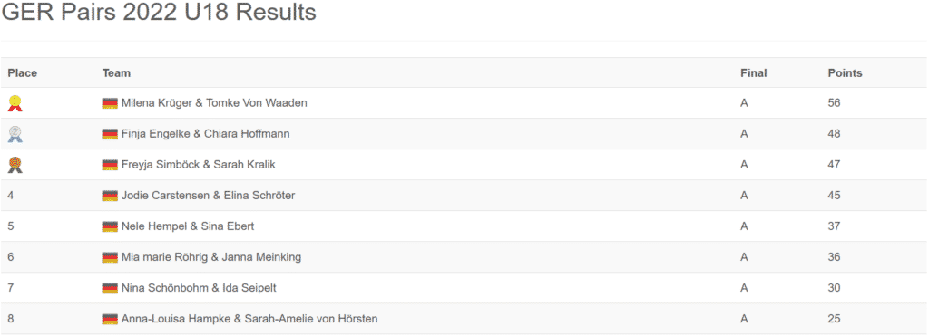
Task: Select the Final column header
Action: tap(754, 73)
